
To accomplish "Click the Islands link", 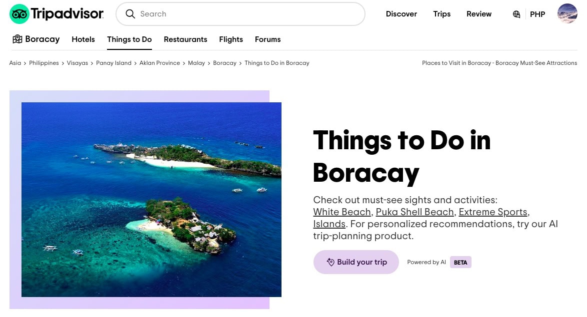I will 329,224.
